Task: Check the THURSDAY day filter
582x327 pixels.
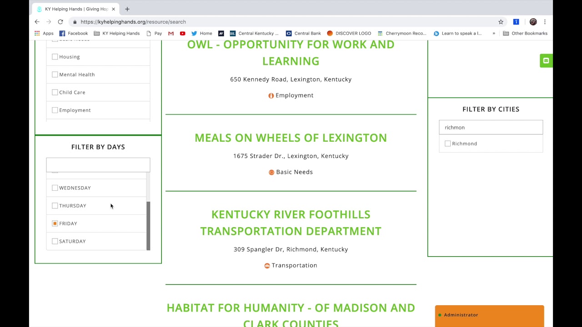Action: click(x=55, y=206)
